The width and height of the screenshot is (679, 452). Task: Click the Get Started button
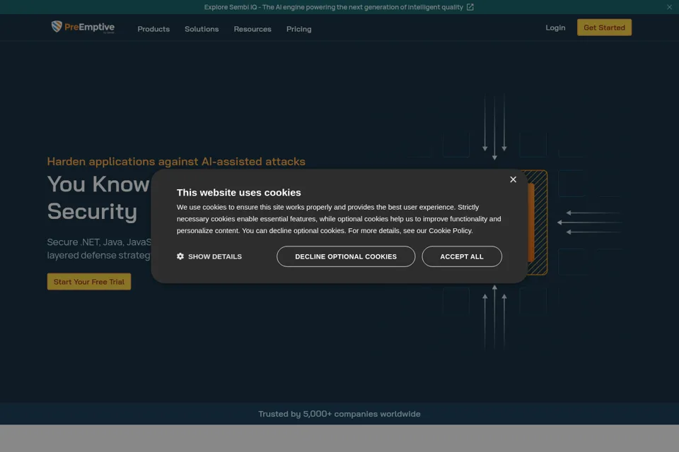click(x=604, y=28)
